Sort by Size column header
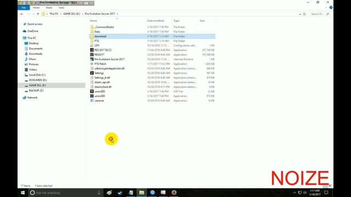Image resolution: width=351 pixels, height=197 pixels. [202, 21]
